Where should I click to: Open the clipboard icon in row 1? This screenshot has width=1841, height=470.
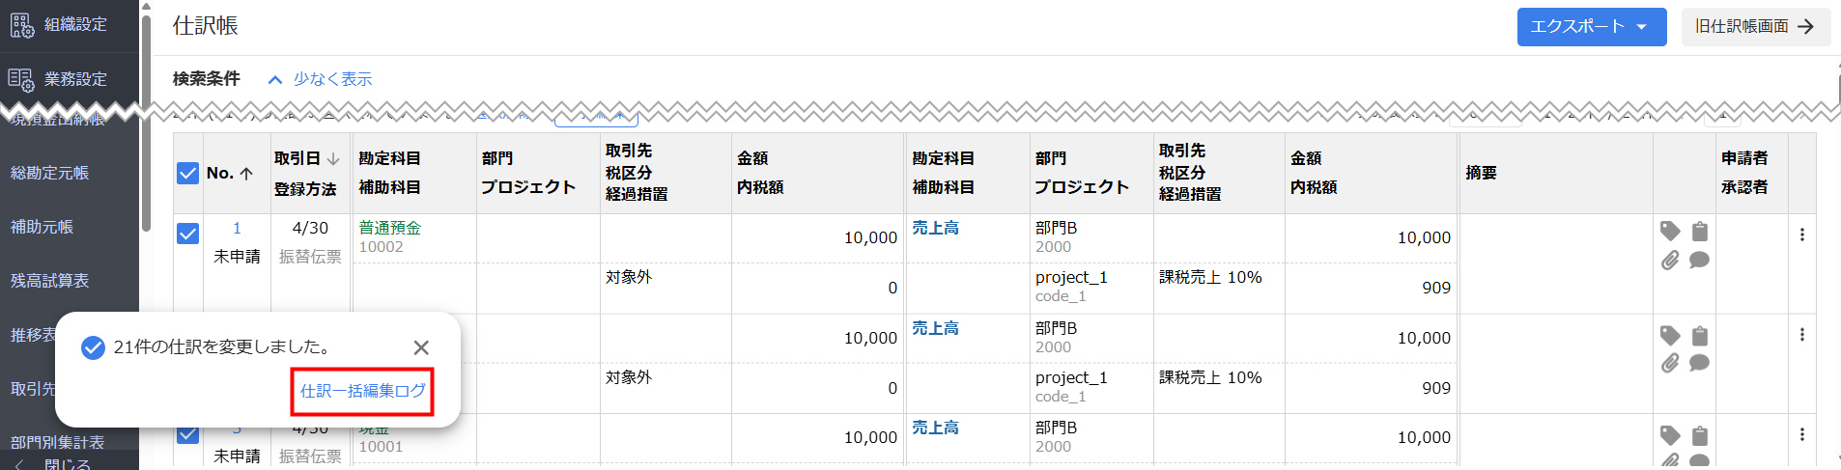(1700, 231)
